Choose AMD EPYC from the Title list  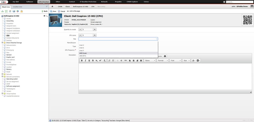[118, 56]
